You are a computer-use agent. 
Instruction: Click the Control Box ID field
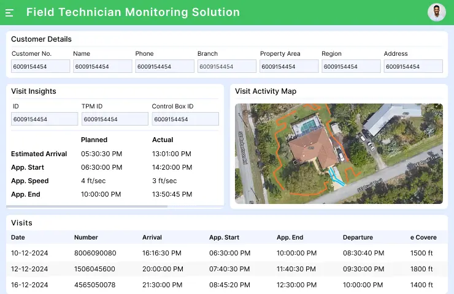click(185, 119)
